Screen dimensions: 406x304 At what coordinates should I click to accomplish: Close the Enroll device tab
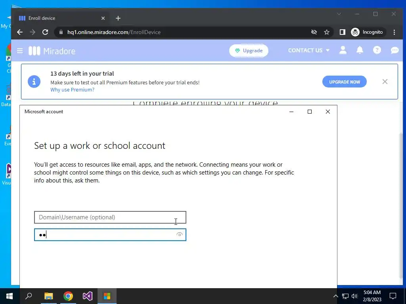[103, 18]
